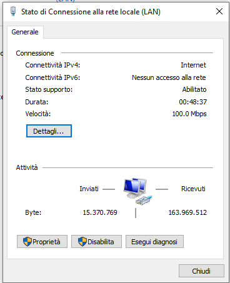Screen dimensions: 230x283
Task: Click the shield icon on Disabilita button
Action: point(82,242)
